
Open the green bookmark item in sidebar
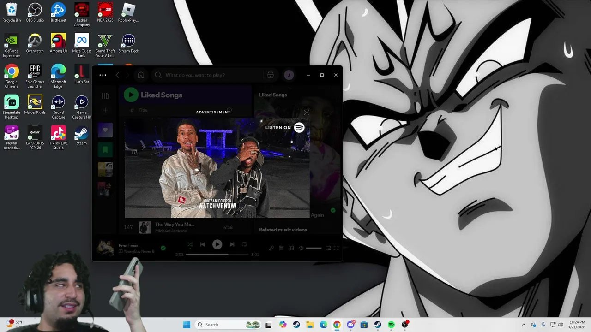point(105,150)
